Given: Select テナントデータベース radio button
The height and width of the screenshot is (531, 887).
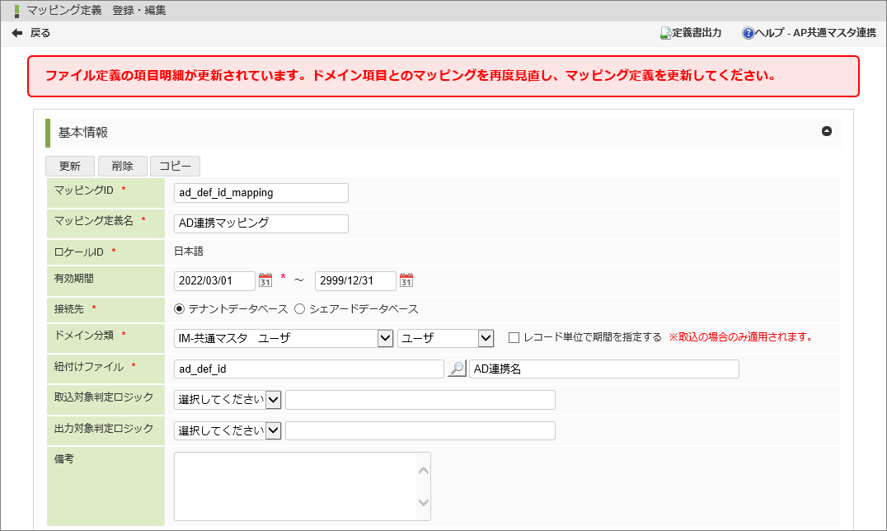Looking at the screenshot, I should click(180, 309).
